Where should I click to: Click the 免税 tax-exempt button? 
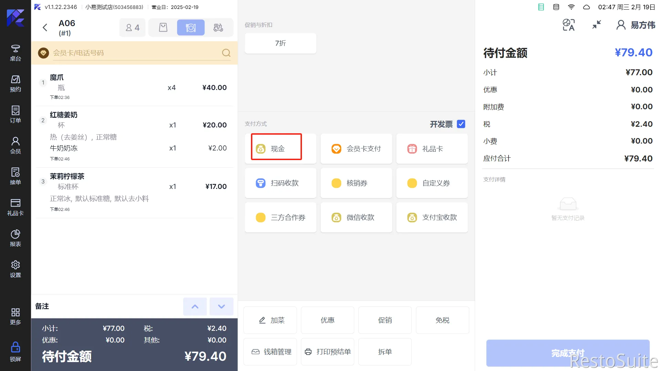point(442,320)
